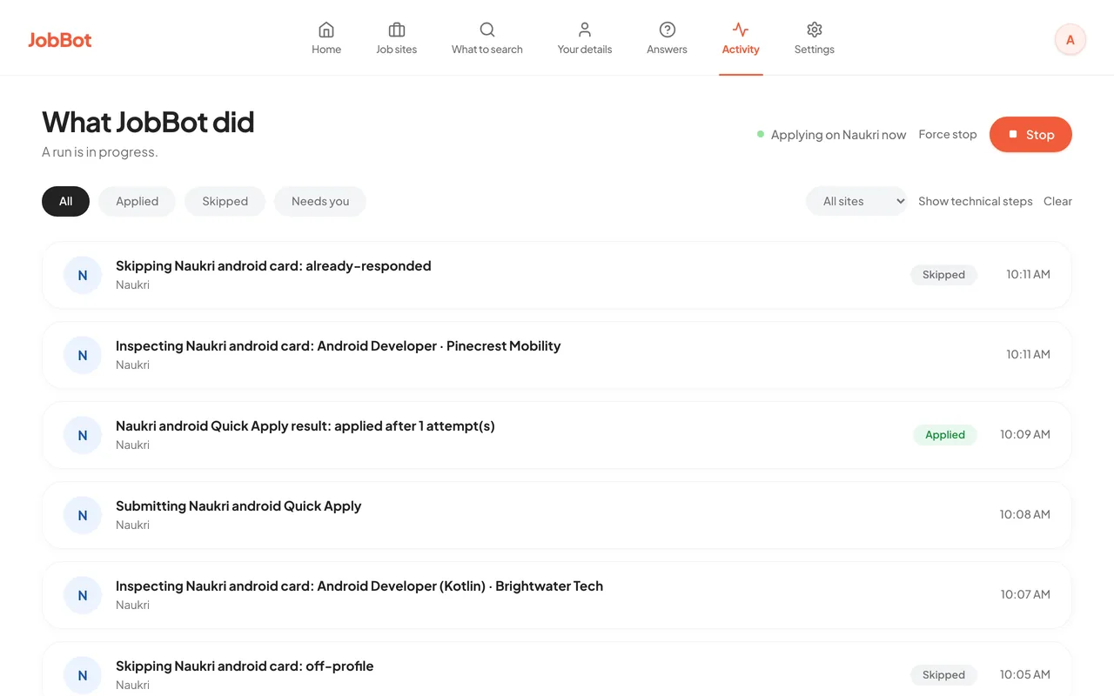Click N icon on Submitting Quick Apply row

coord(83,515)
